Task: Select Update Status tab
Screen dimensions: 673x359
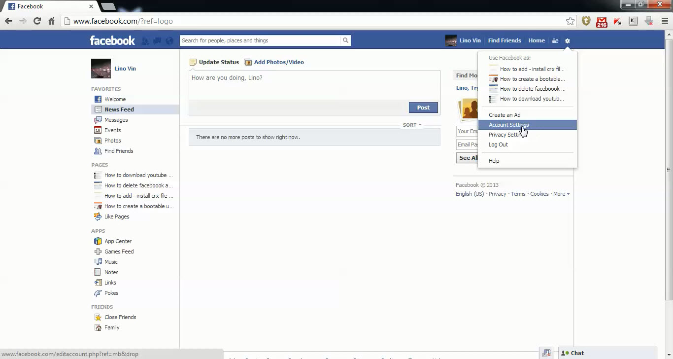Action: pos(214,62)
